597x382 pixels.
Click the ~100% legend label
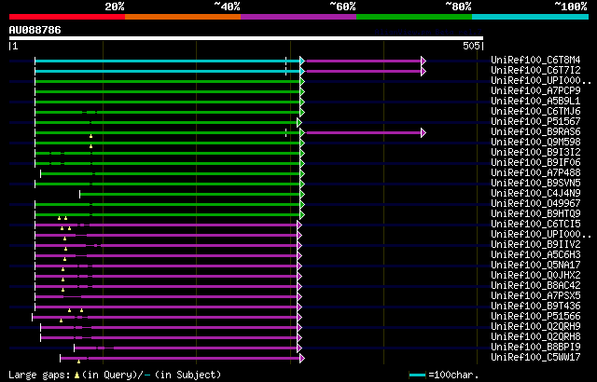pos(571,7)
